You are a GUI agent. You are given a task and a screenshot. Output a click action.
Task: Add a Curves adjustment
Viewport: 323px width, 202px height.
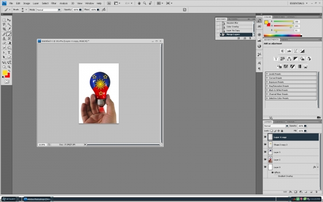pos(296,51)
